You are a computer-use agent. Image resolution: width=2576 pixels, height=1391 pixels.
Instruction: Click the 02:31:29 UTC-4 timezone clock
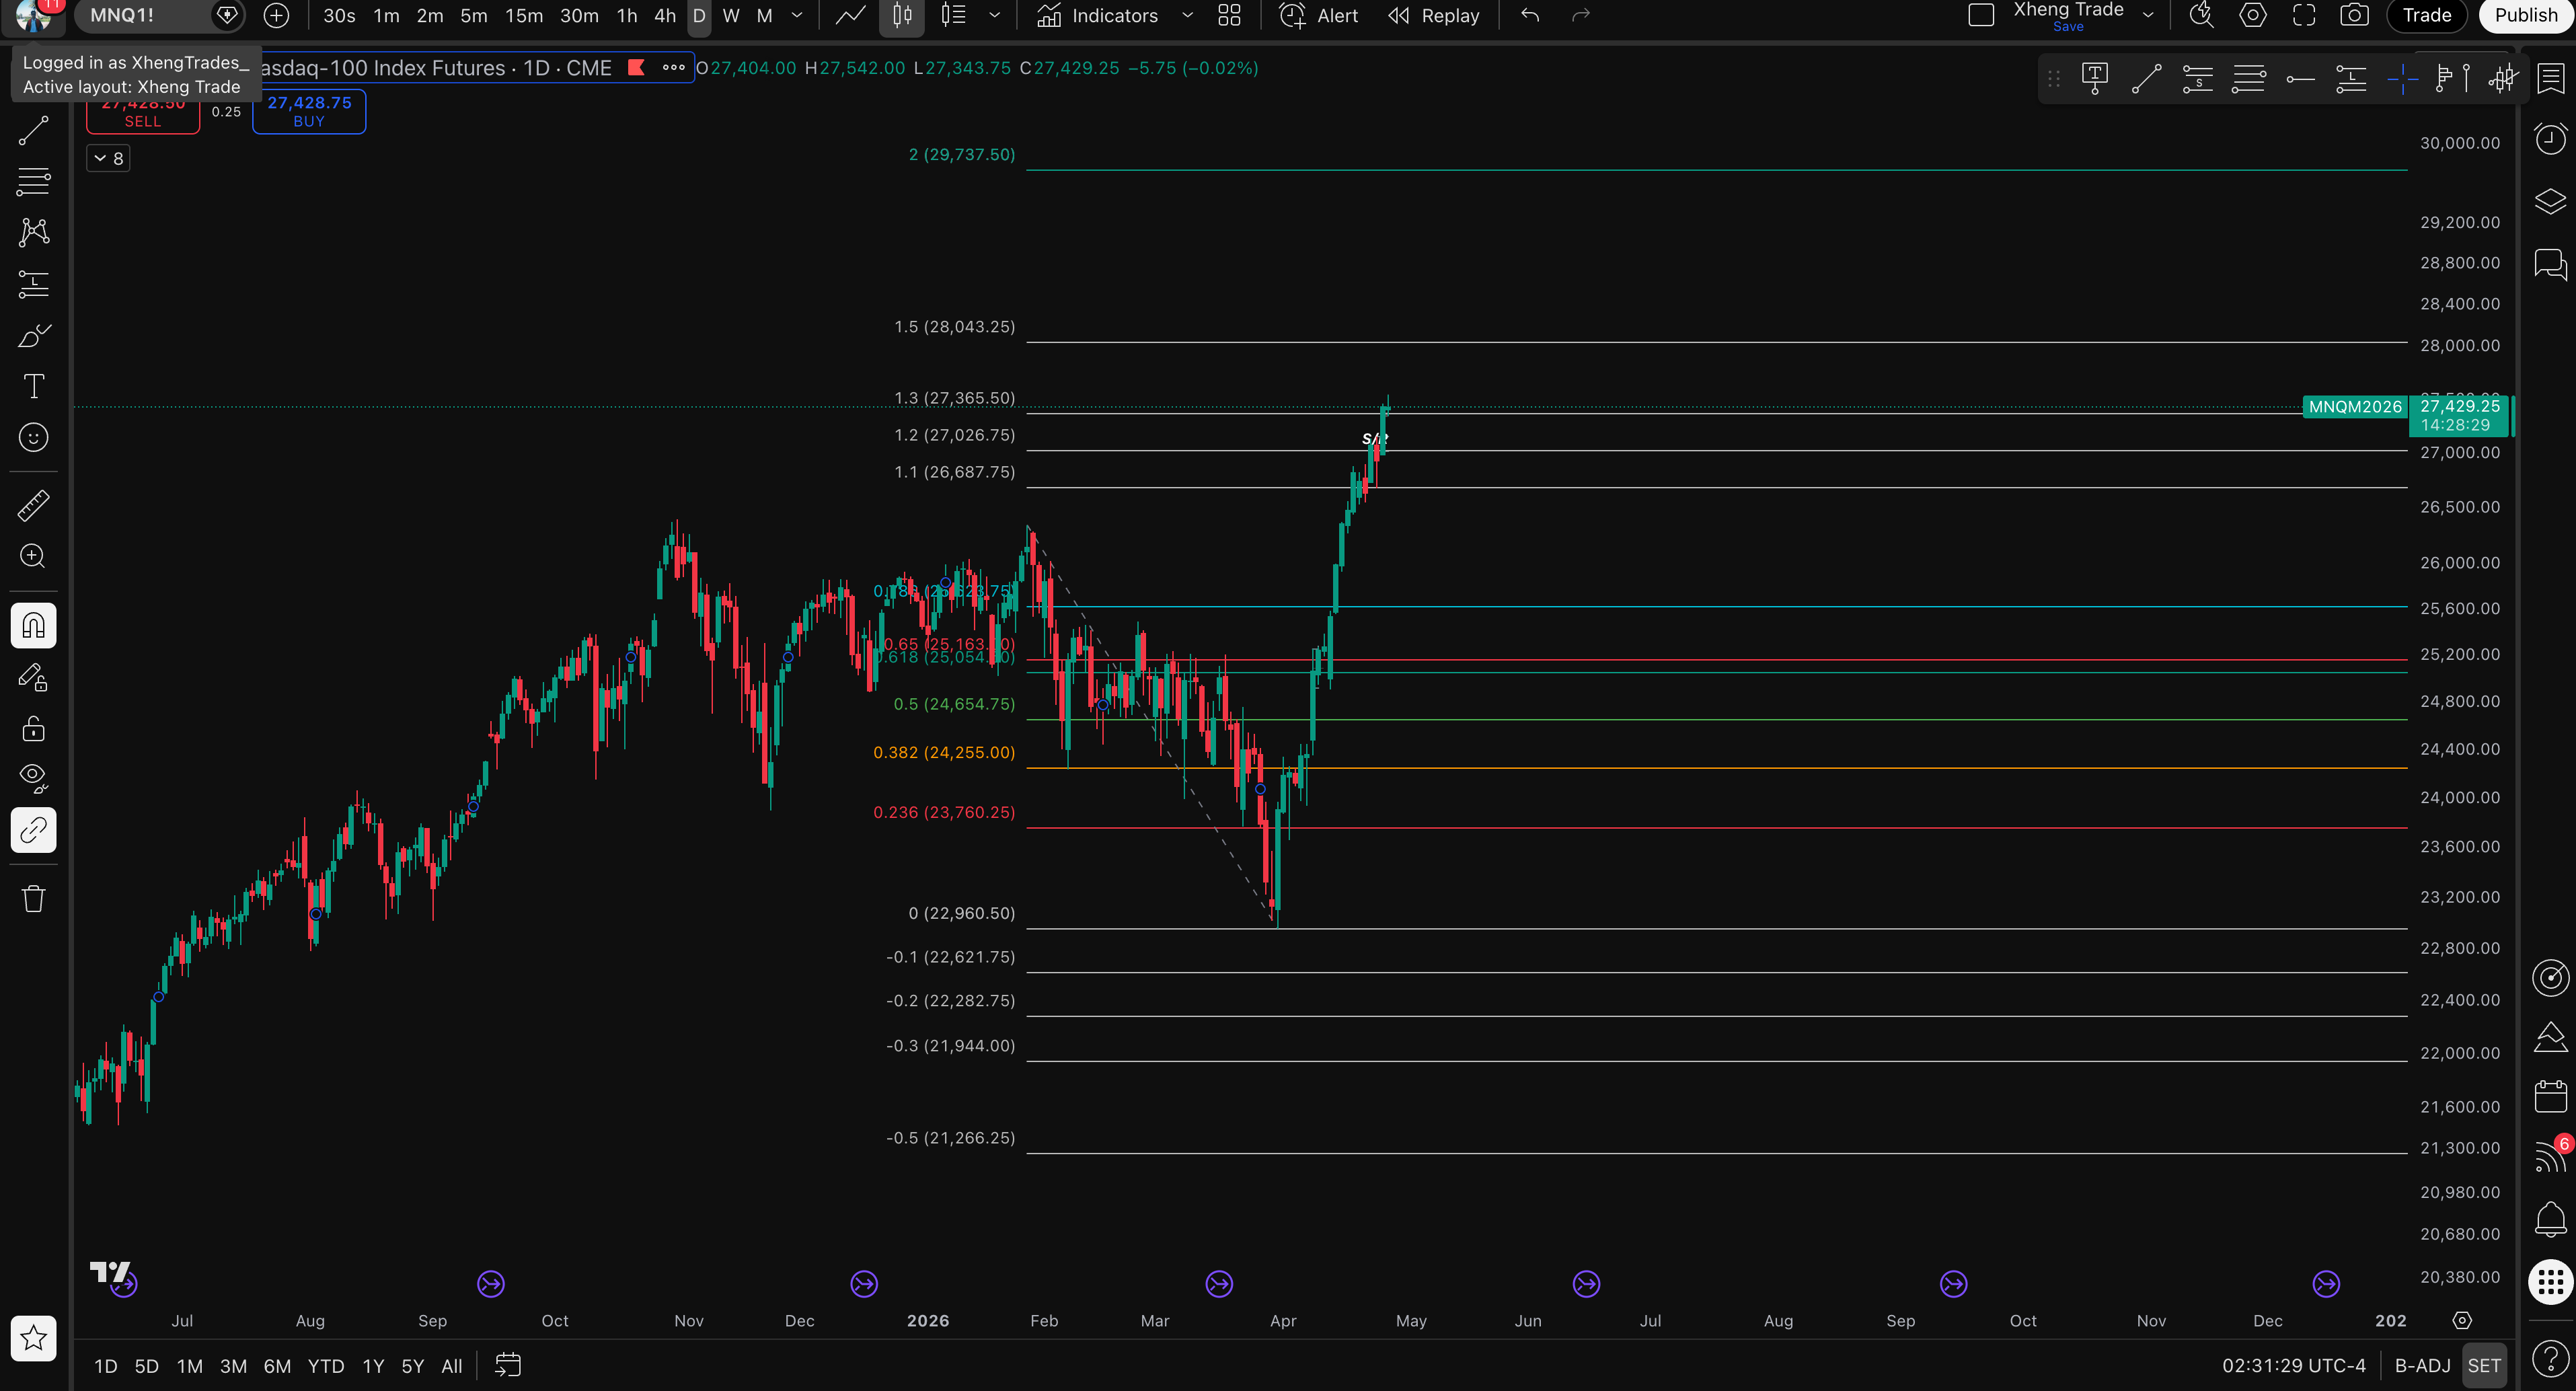point(2294,1365)
